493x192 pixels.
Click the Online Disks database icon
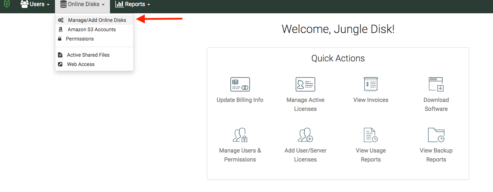63,4
